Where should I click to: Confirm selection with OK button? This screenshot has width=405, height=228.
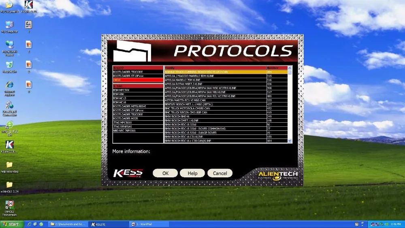pyautogui.click(x=165, y=173)
